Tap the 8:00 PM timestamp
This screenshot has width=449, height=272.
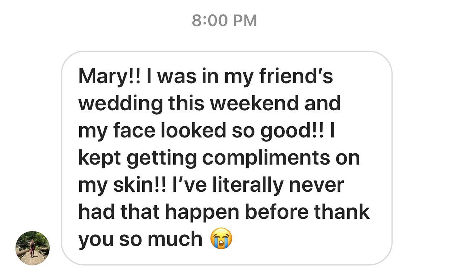pos(224,21)
